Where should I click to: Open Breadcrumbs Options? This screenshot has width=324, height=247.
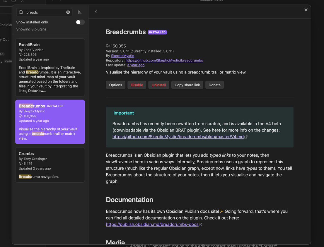115,85
